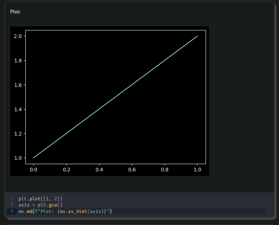
Task: Click the y-axis tick label 1.6
Action: click(x=18, y=85)
